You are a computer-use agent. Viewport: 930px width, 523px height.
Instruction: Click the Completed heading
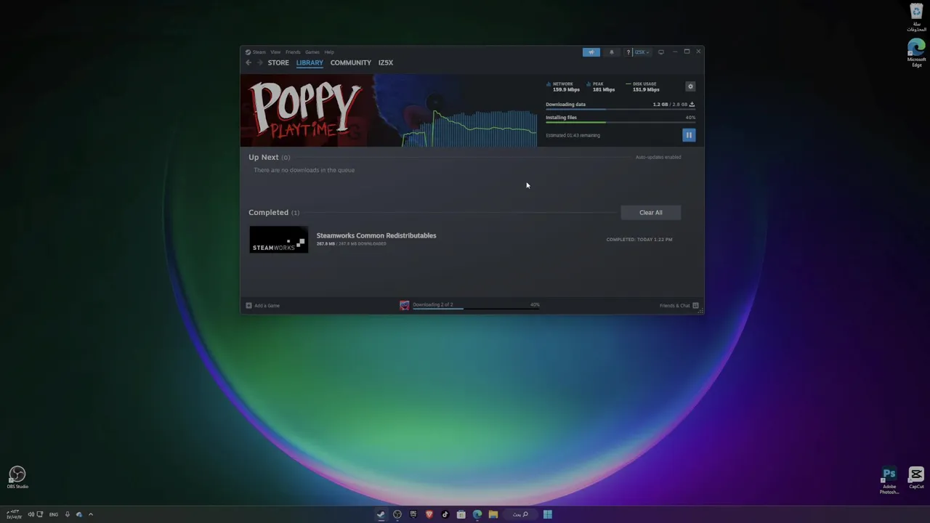pyautogui.click(x=269, y=212)
